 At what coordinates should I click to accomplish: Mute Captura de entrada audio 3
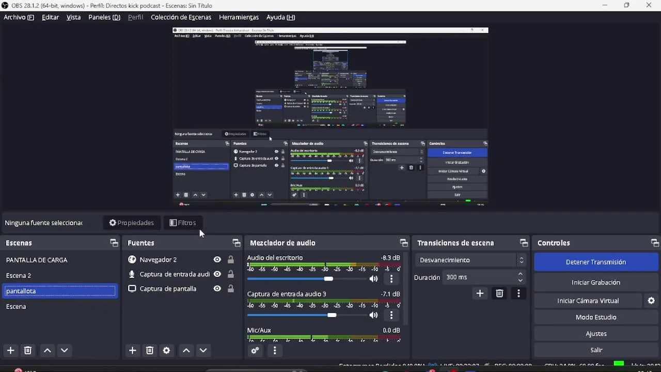373,315
